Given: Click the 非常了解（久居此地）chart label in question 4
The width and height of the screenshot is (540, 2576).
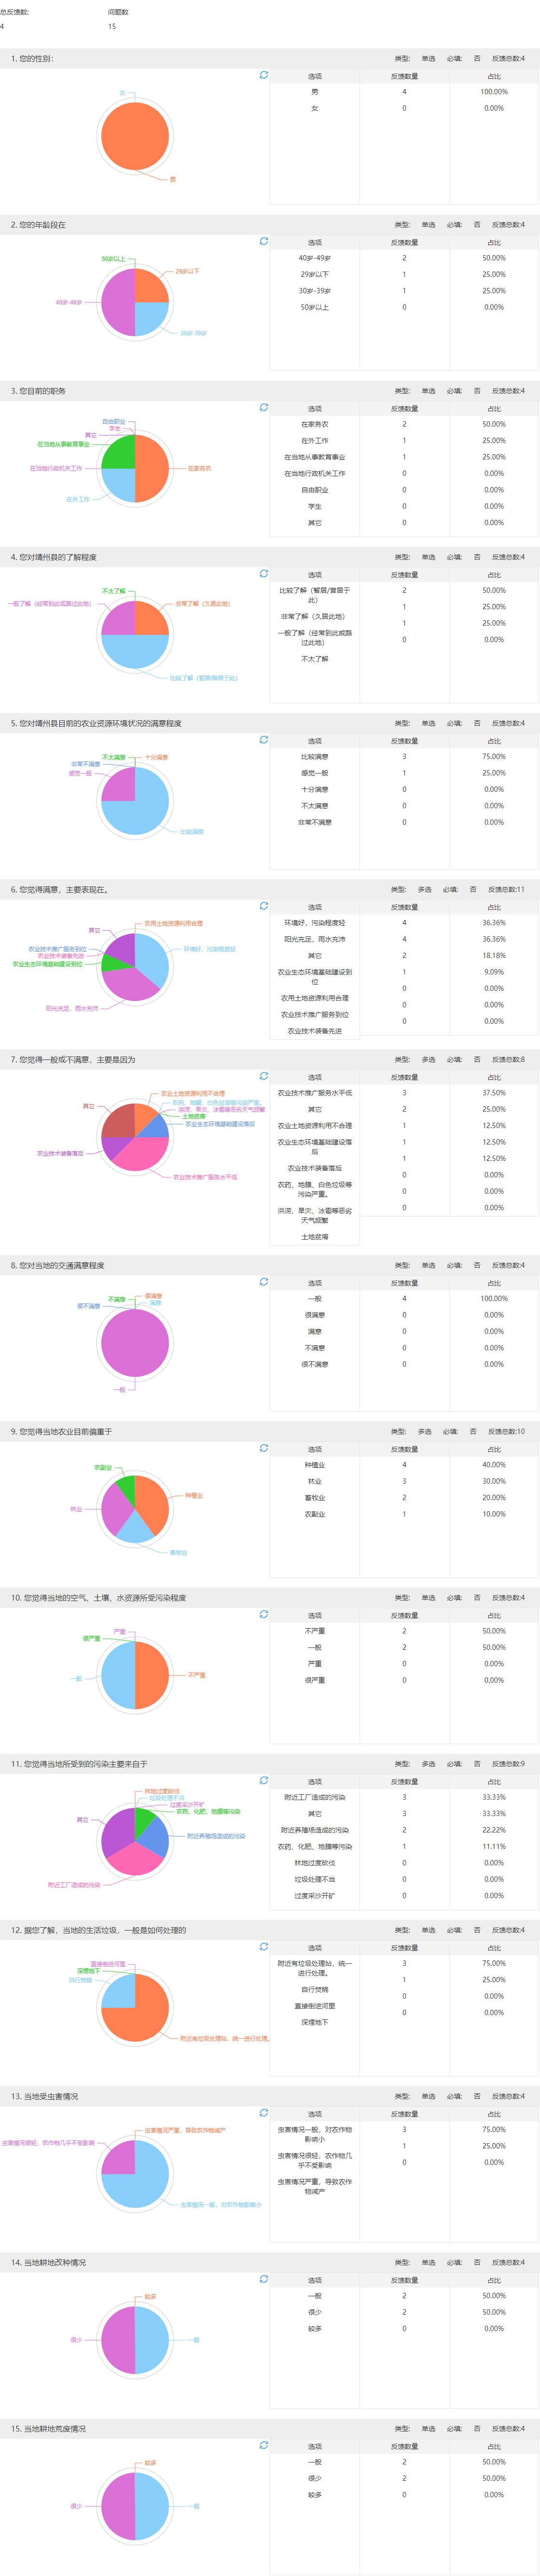Looking at the screenshot, I should [x=203, y=604].
